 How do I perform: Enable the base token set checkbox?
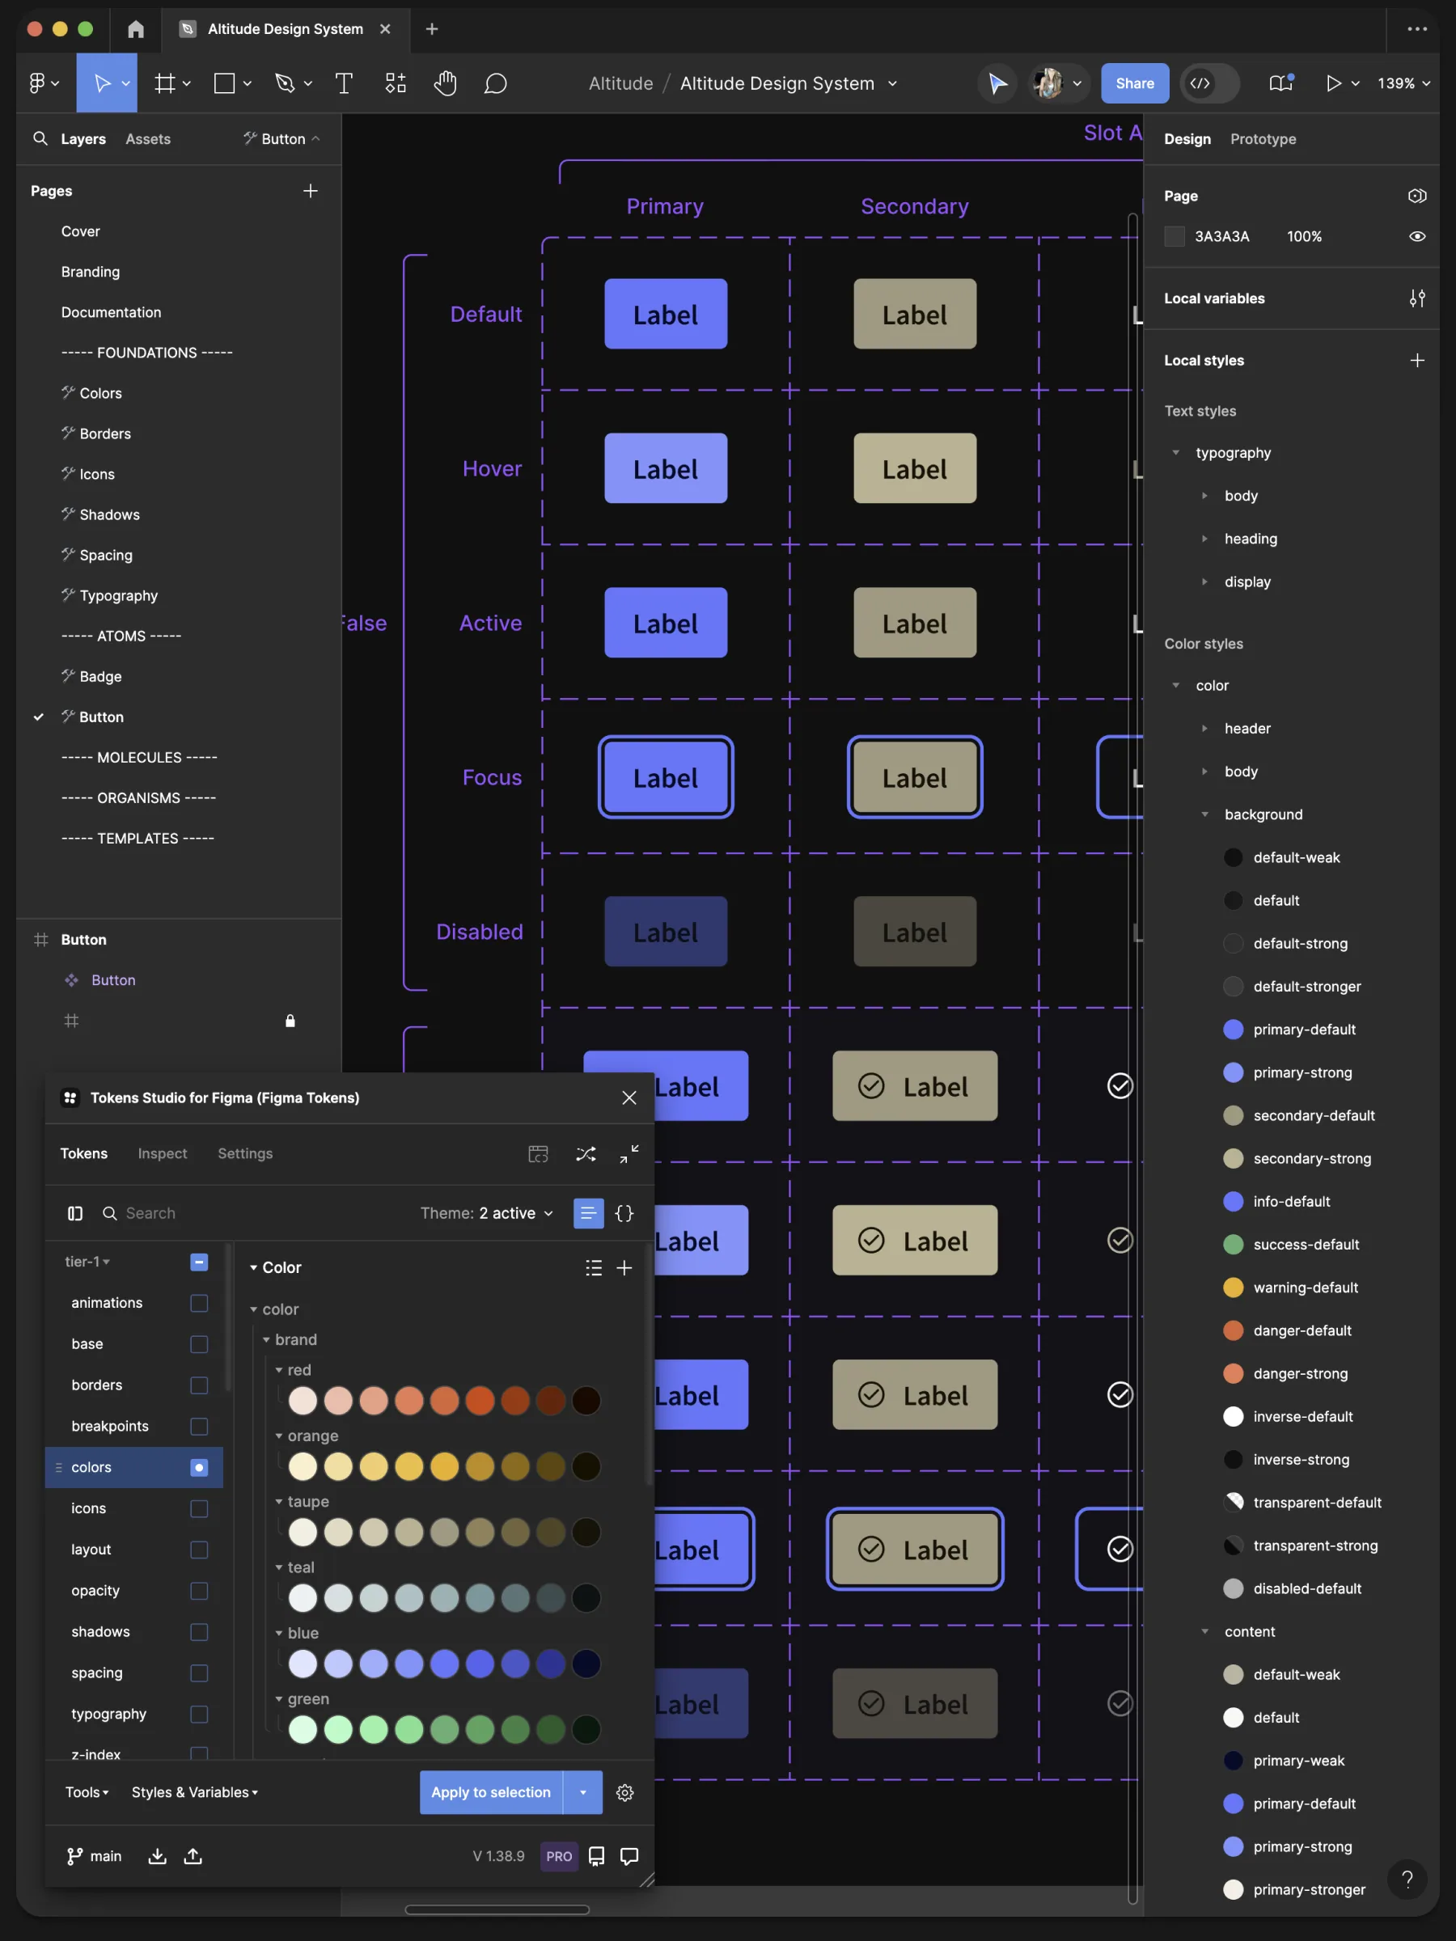pos(199,1344)
